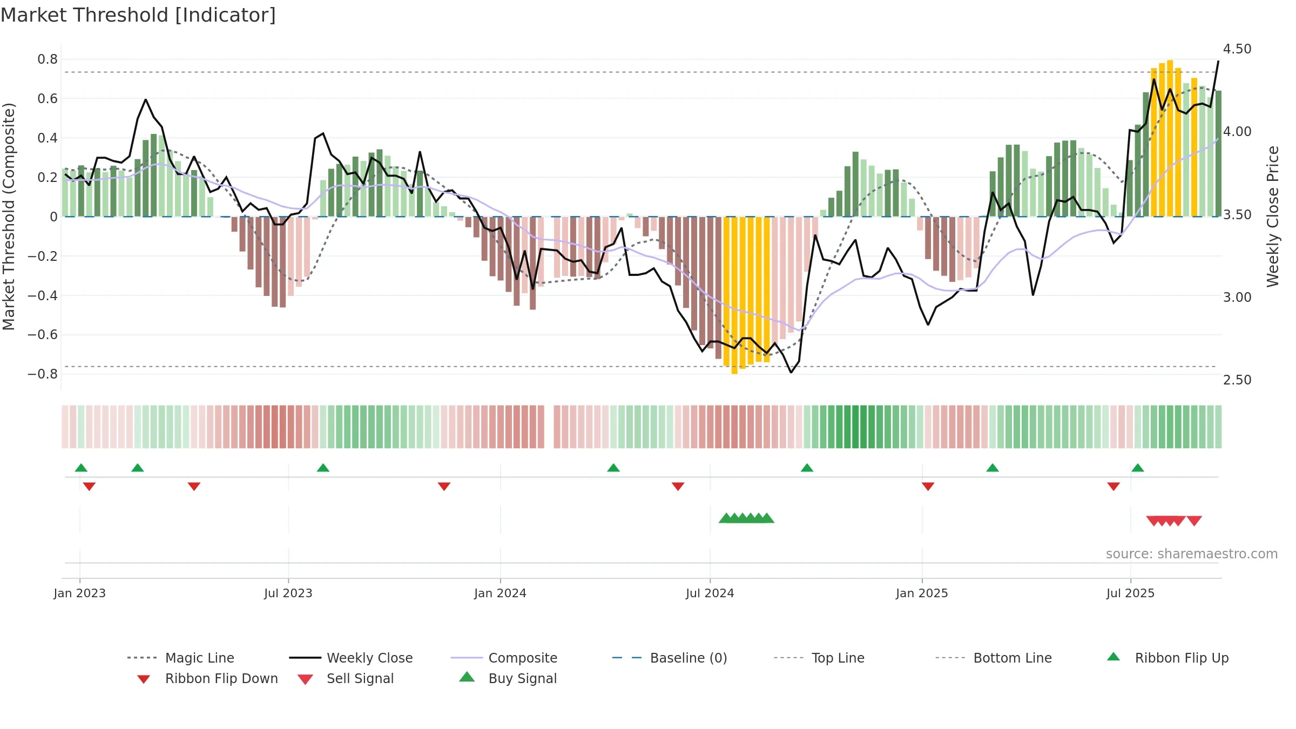Click the Jul 2025 x-axis label
1296x729 pixels.
pos(1131,593)
